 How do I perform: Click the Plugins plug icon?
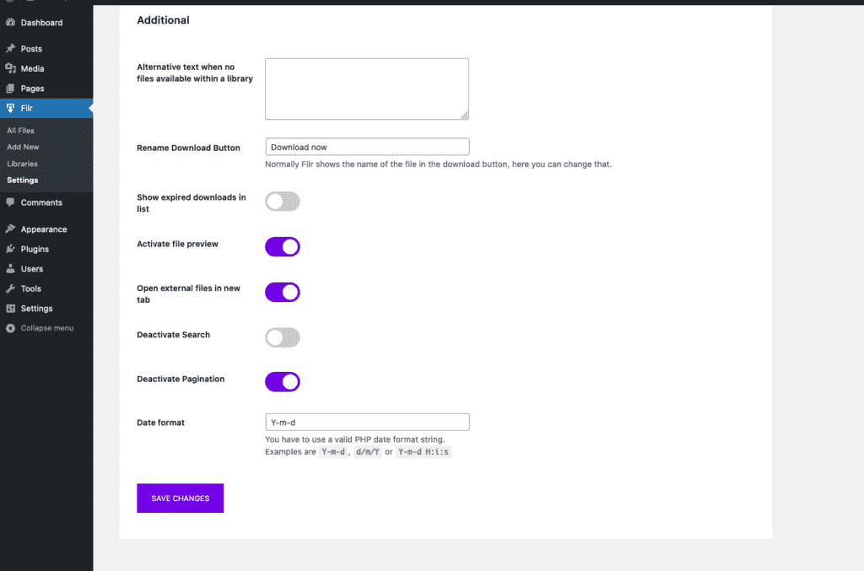[x=10, y=249]
